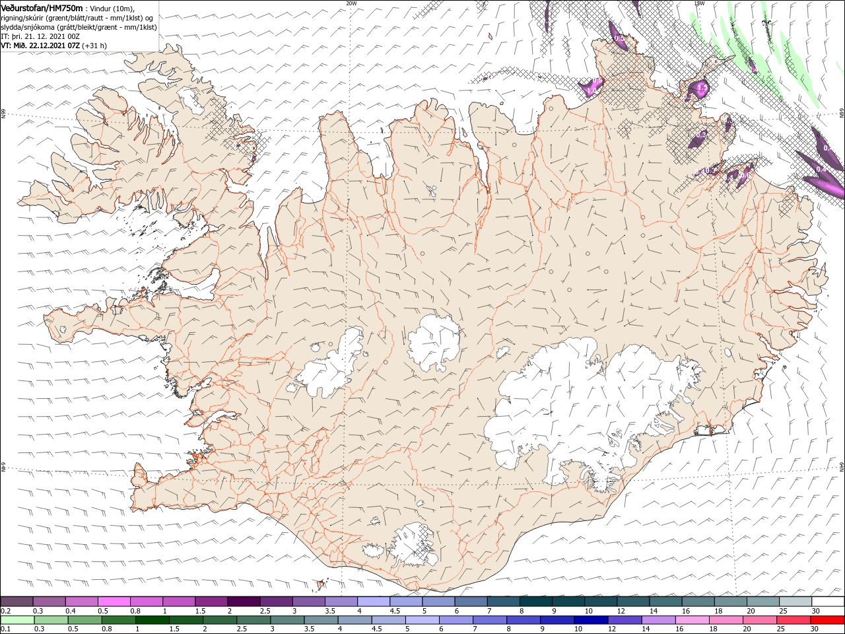Click the darkest green lower swatch starting at 1

[x=152, y=620]
